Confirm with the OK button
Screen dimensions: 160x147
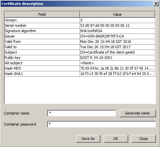[x=116, y=139]
